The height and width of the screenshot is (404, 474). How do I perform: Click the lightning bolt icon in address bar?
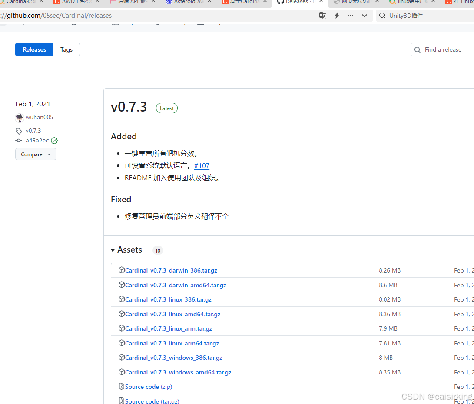click(337, 16)
